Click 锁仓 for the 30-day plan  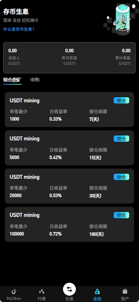coord(121,177)
